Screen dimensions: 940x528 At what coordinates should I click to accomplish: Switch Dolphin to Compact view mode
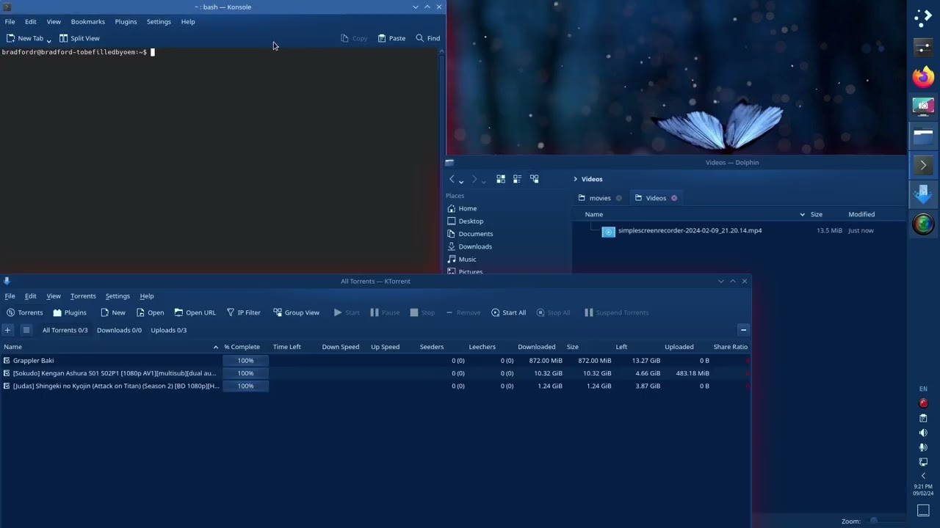click(x=517, y=179)
